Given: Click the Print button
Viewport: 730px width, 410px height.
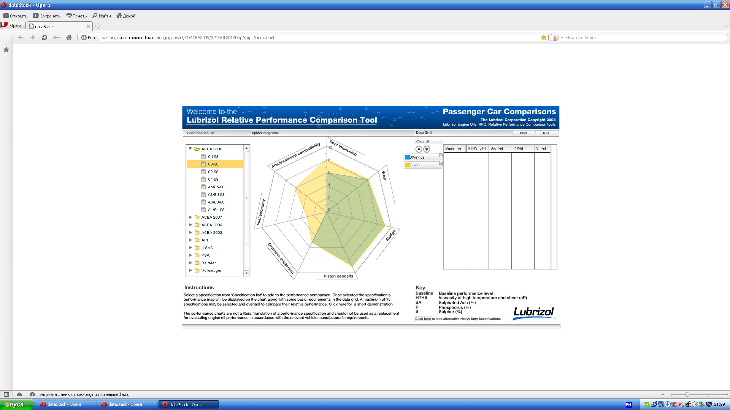Looking at the screenshot, I should [x=524, y=133].
